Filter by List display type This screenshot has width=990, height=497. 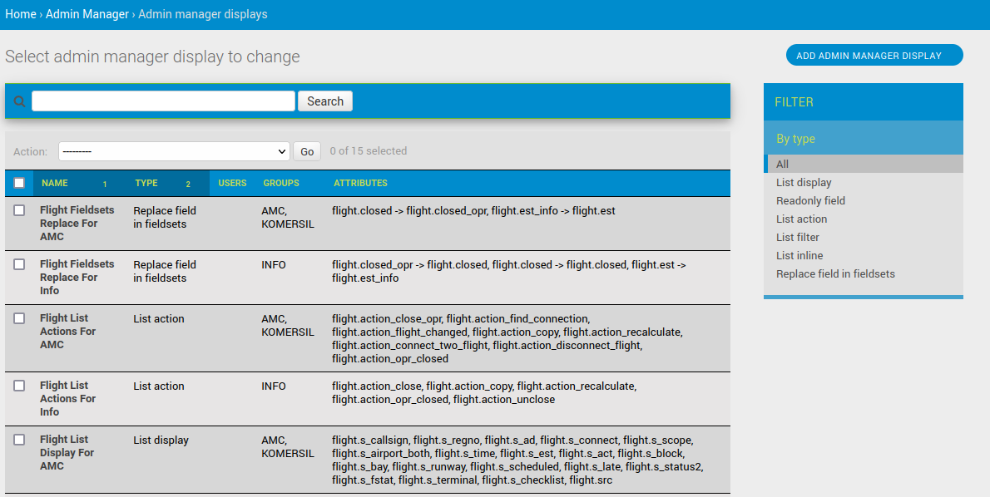click(x=804, y=183)
